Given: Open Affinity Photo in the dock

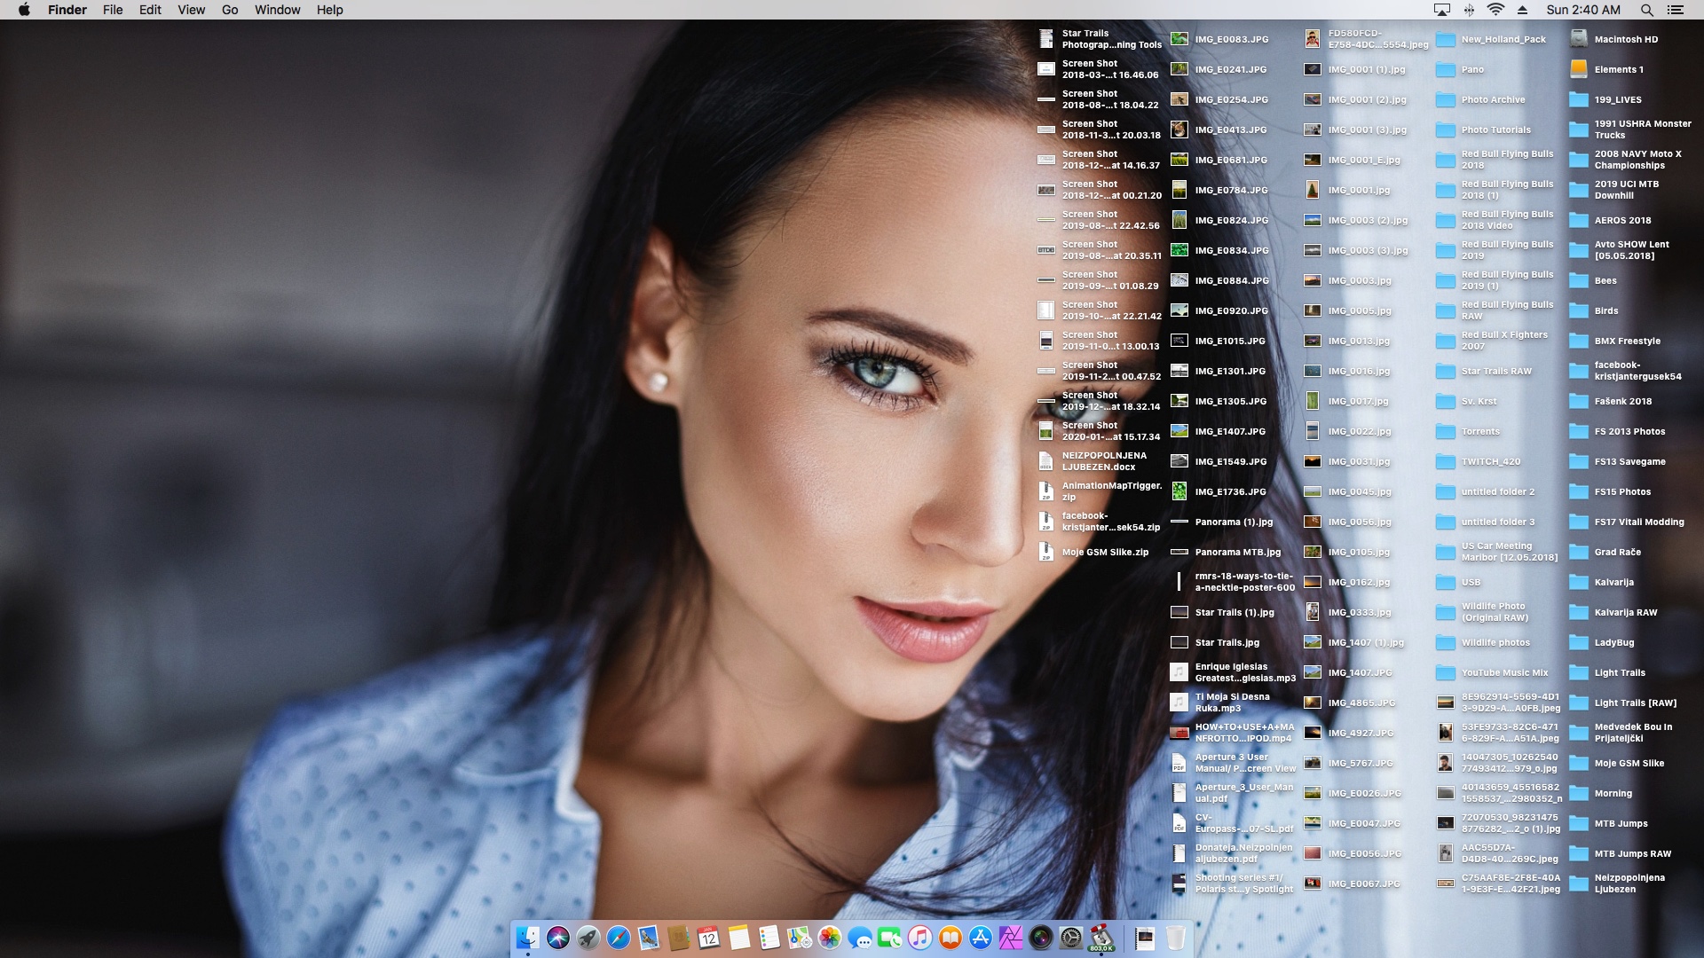Looking at the screenshot, I should pyautogui.click(x=1011, y=938).
